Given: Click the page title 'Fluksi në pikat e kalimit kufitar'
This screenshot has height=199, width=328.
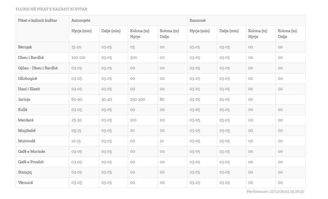Looking at the screenshot, I should click(x=51, y=9).
